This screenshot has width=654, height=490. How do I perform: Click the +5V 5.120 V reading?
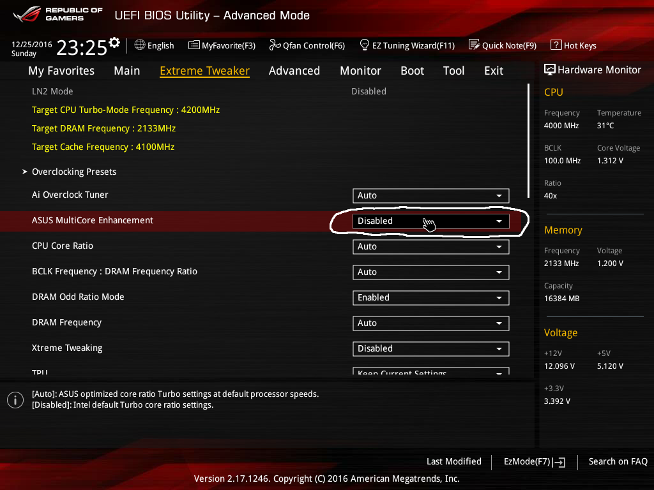tap(610, 366)
